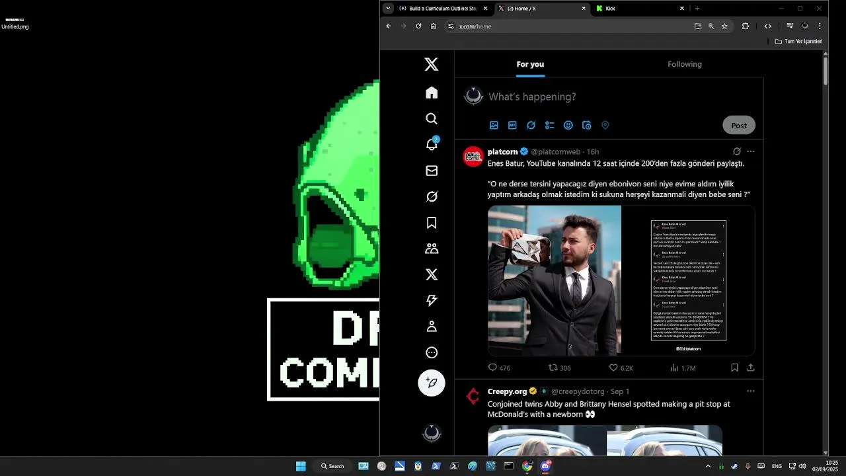Add a GIF in the composer
Viewport: 846px width, 476px height.
[x=512, y=126]
